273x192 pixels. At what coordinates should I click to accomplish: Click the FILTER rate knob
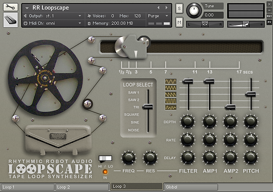(x=187, y=140)
